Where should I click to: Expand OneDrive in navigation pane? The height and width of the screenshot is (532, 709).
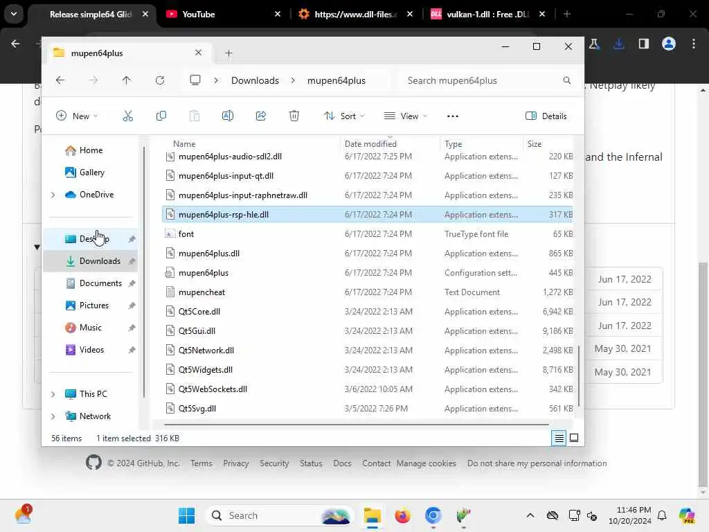coord(53,195)
